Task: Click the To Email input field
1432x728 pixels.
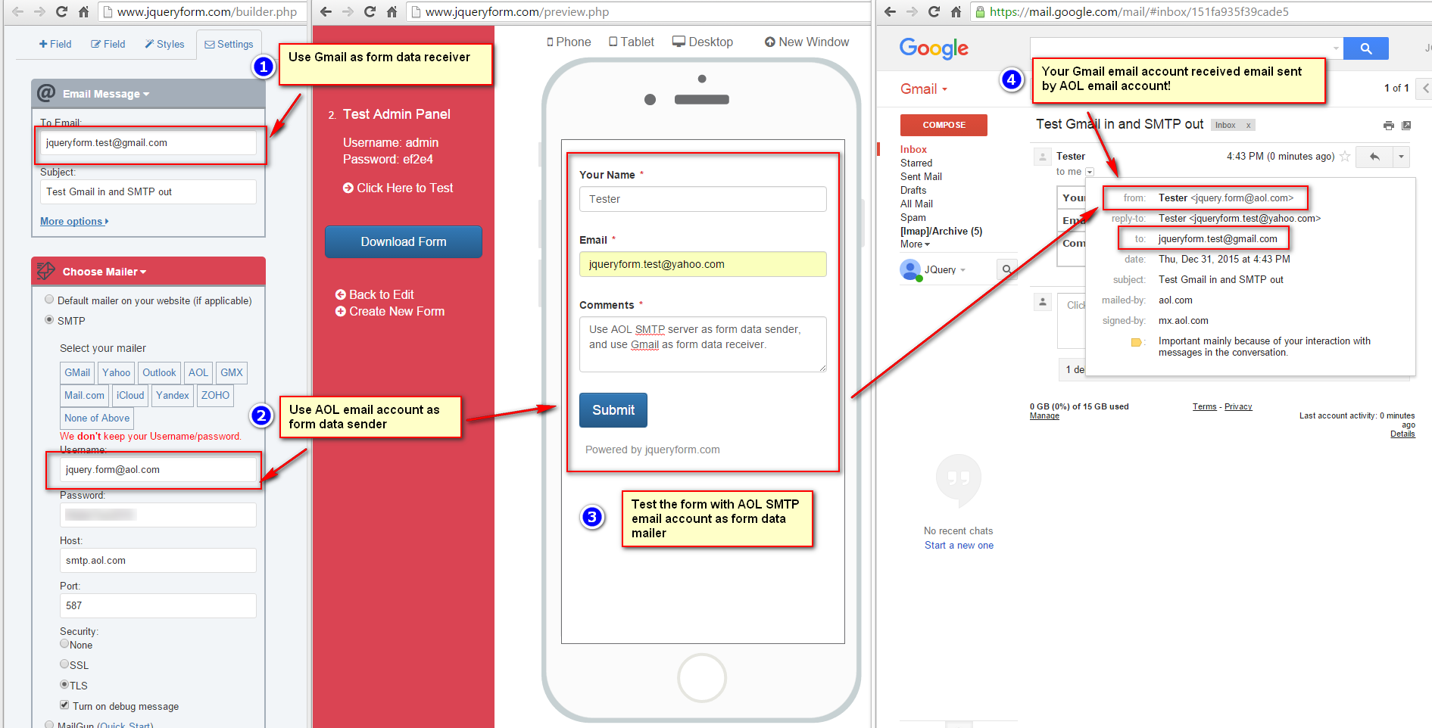Action: 148,143
